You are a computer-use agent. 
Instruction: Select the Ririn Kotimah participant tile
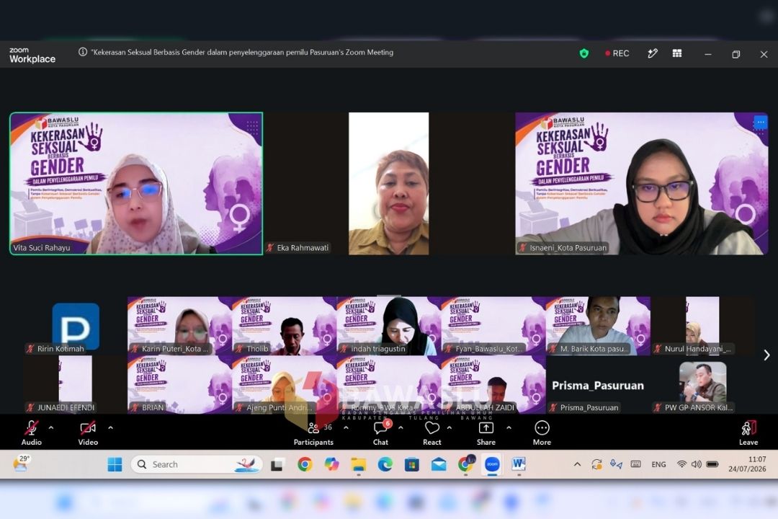pyautogui.click(x=76, y=326)
